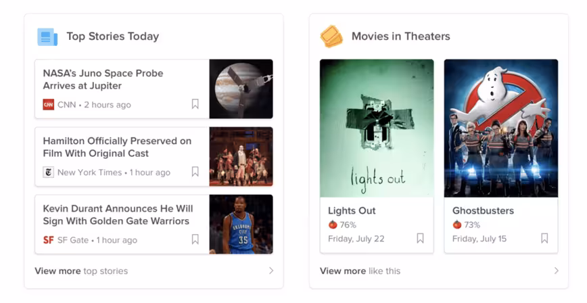
Task: Click the tomato rating icon for Ghostbusters
Action: coord(456,225)
